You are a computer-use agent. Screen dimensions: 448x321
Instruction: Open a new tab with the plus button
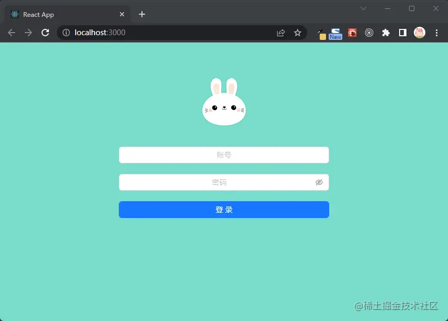click(141, 14)
